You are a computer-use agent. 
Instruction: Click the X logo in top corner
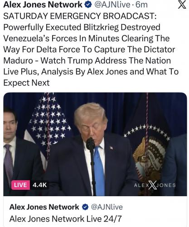tap(182, 5)
